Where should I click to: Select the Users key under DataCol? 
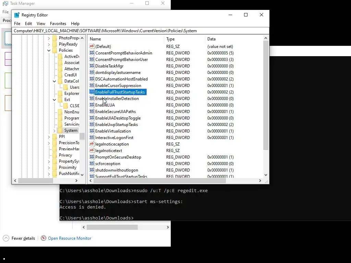click(x=74, y=87)
